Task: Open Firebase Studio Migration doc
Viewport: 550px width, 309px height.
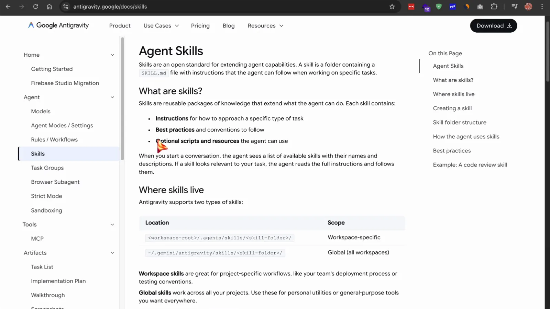Action: (65, 83)
